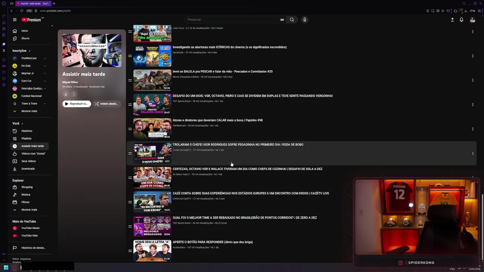This screenshot has height=272, width=484.
Task: Open options for TROLARAM O CHEFE video
Action: [473, 153]
